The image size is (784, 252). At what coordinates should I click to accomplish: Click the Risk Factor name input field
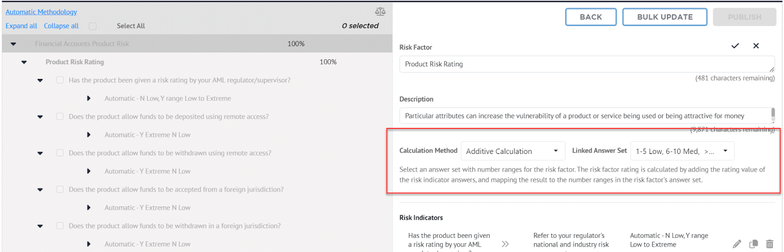pos(587,64)
